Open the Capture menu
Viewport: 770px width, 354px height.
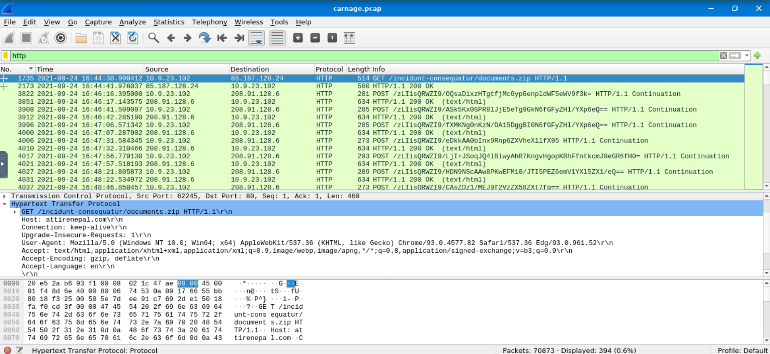pos(98,22)
